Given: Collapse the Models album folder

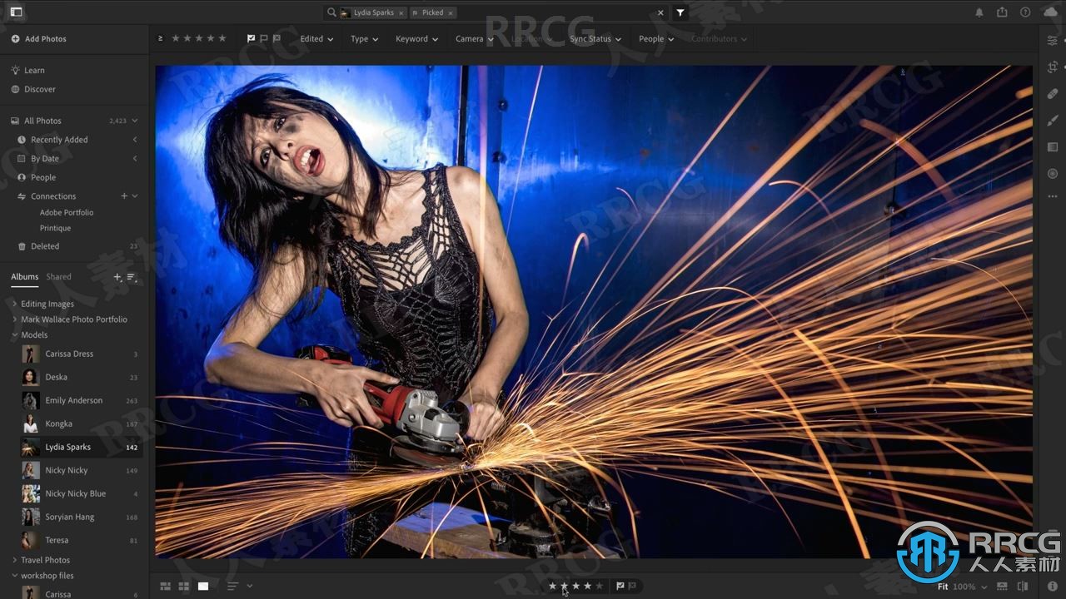Looking at the screenshot, I should click(15, 334).
